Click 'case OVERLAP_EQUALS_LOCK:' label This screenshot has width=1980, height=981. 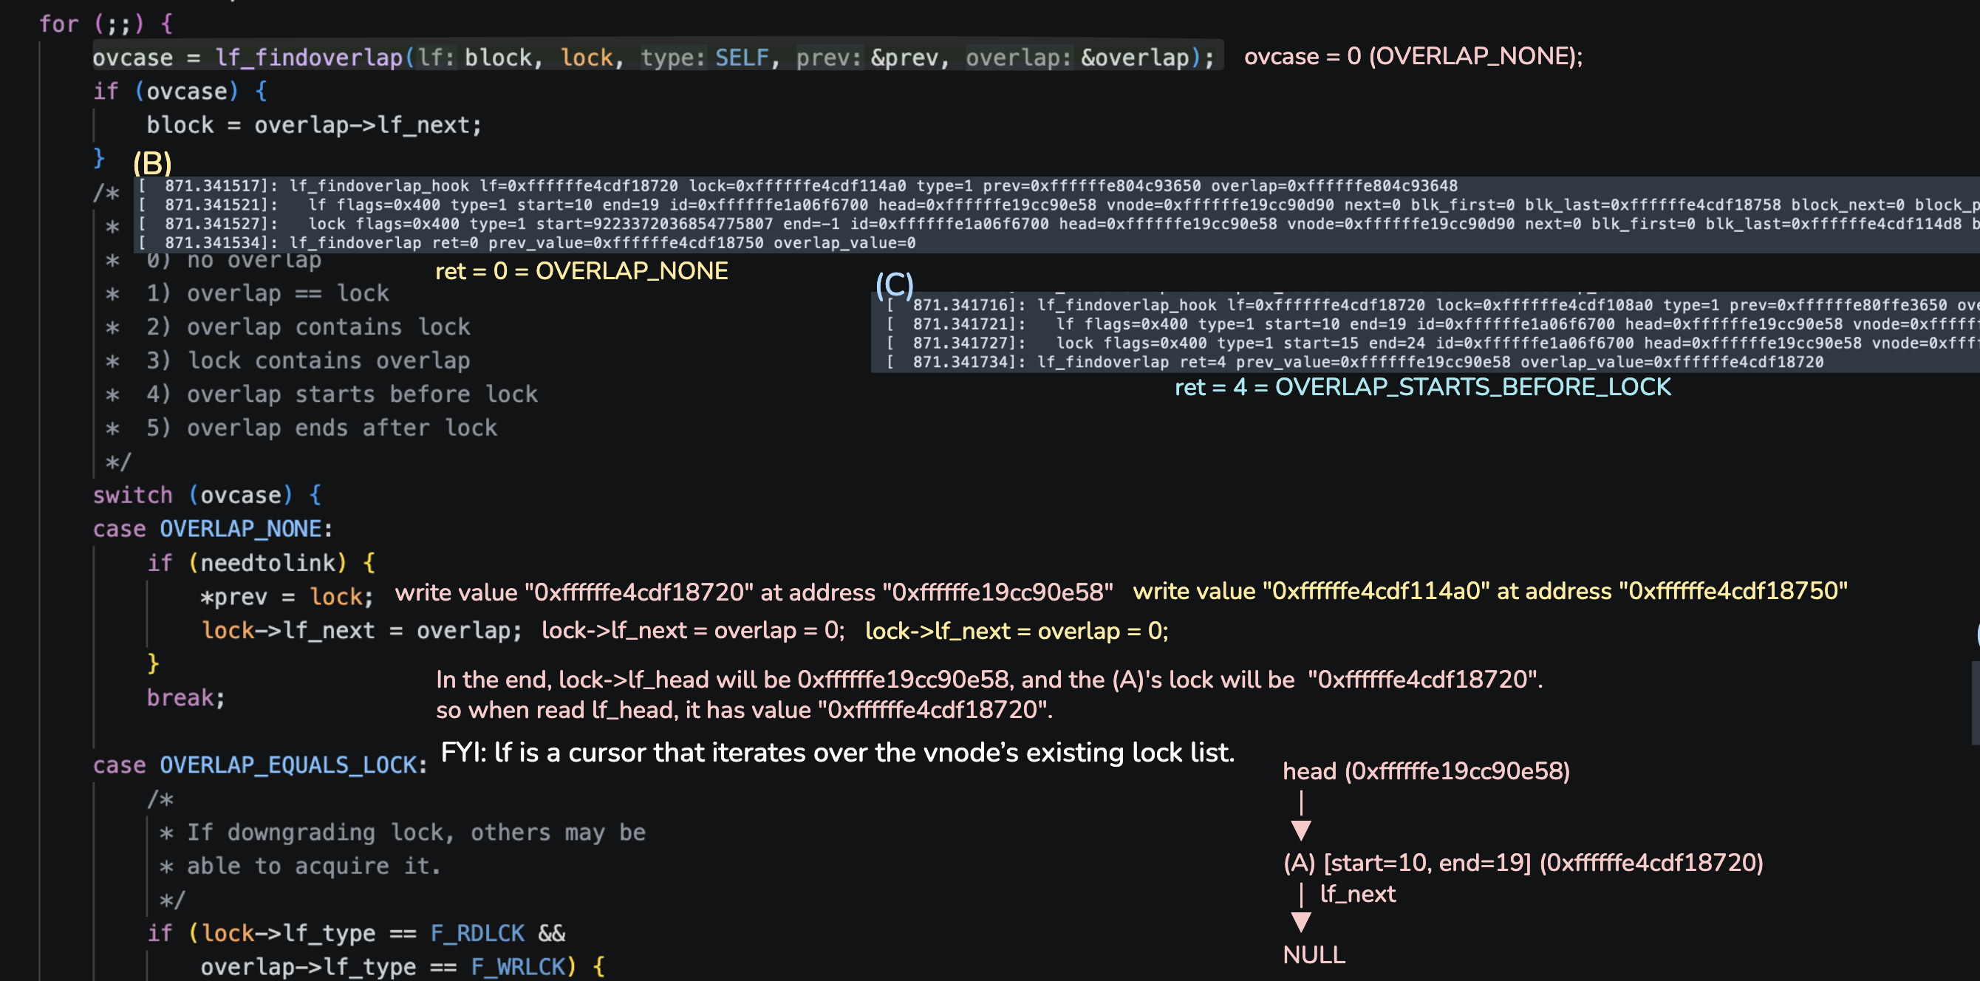(260, 765)
